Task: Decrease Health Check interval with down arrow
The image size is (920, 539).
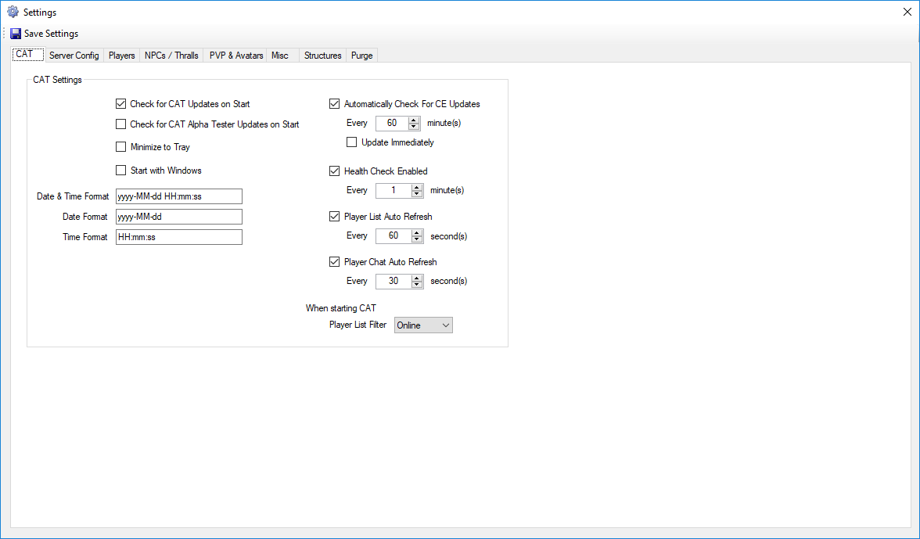Action: coord(415,193)
